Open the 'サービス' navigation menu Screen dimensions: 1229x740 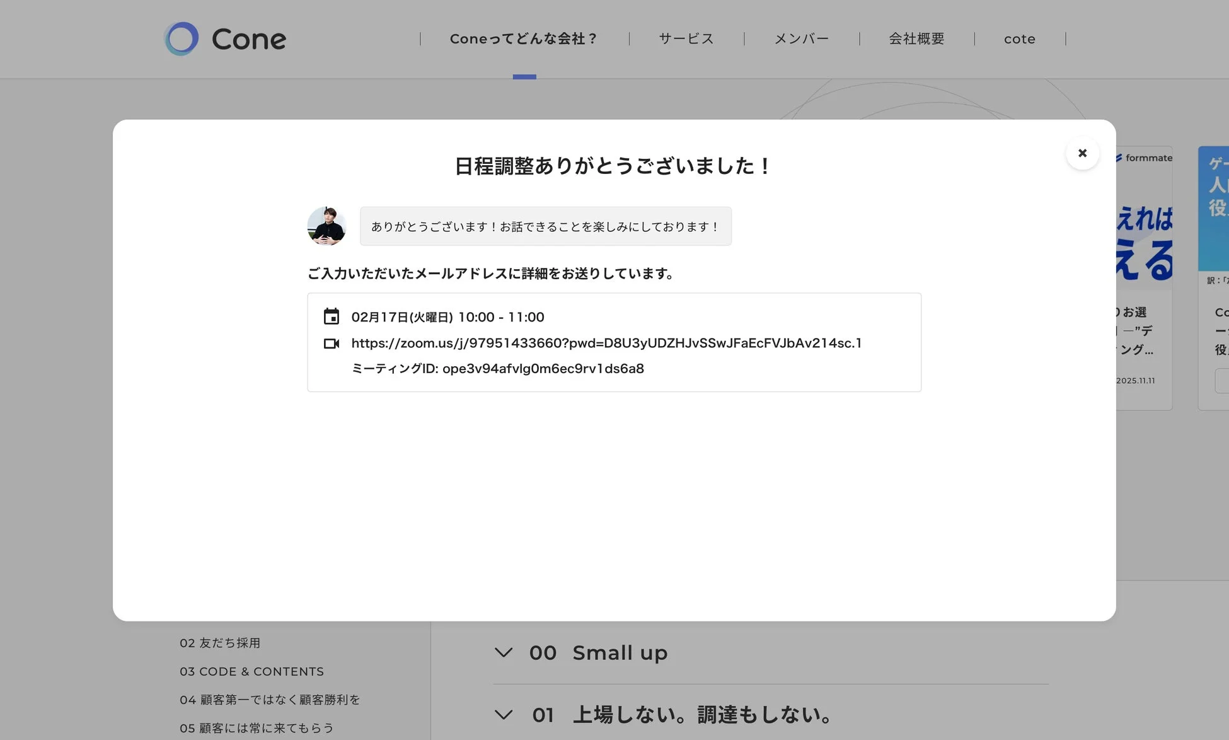[x=686, y=38]
